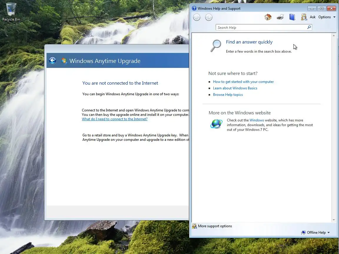Click the Offline Help monitor icon
339x254 pixels.
click(x=303, y=233)
